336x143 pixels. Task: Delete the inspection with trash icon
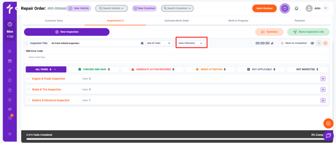coord(319,43)
